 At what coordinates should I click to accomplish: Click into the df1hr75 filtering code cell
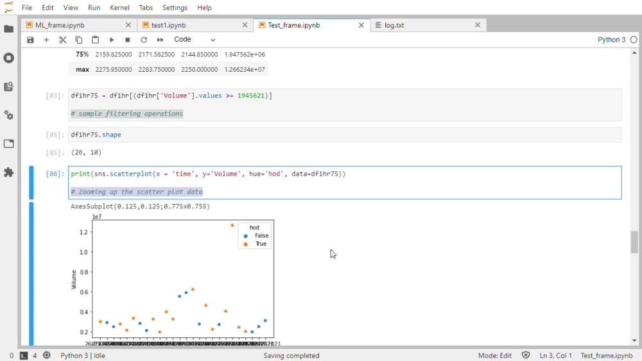[x=345, y=105]
